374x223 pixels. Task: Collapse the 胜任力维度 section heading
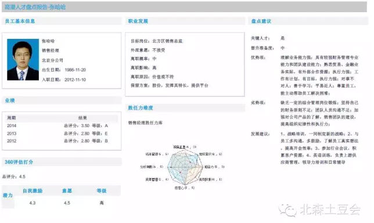(x=141, y=108)
